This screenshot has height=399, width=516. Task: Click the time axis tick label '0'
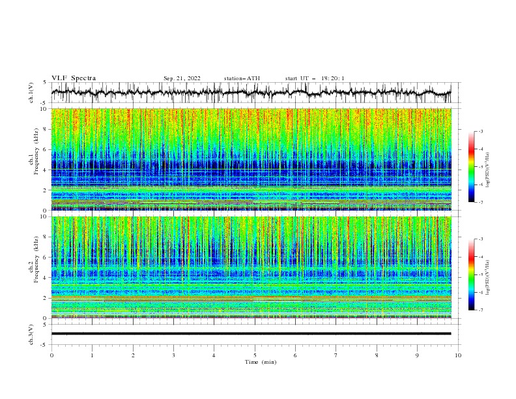point(51,355)
